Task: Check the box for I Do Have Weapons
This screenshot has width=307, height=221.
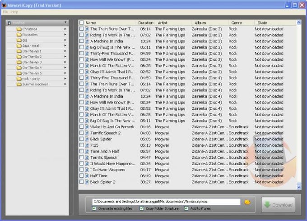Action: (x=81, y=169)
